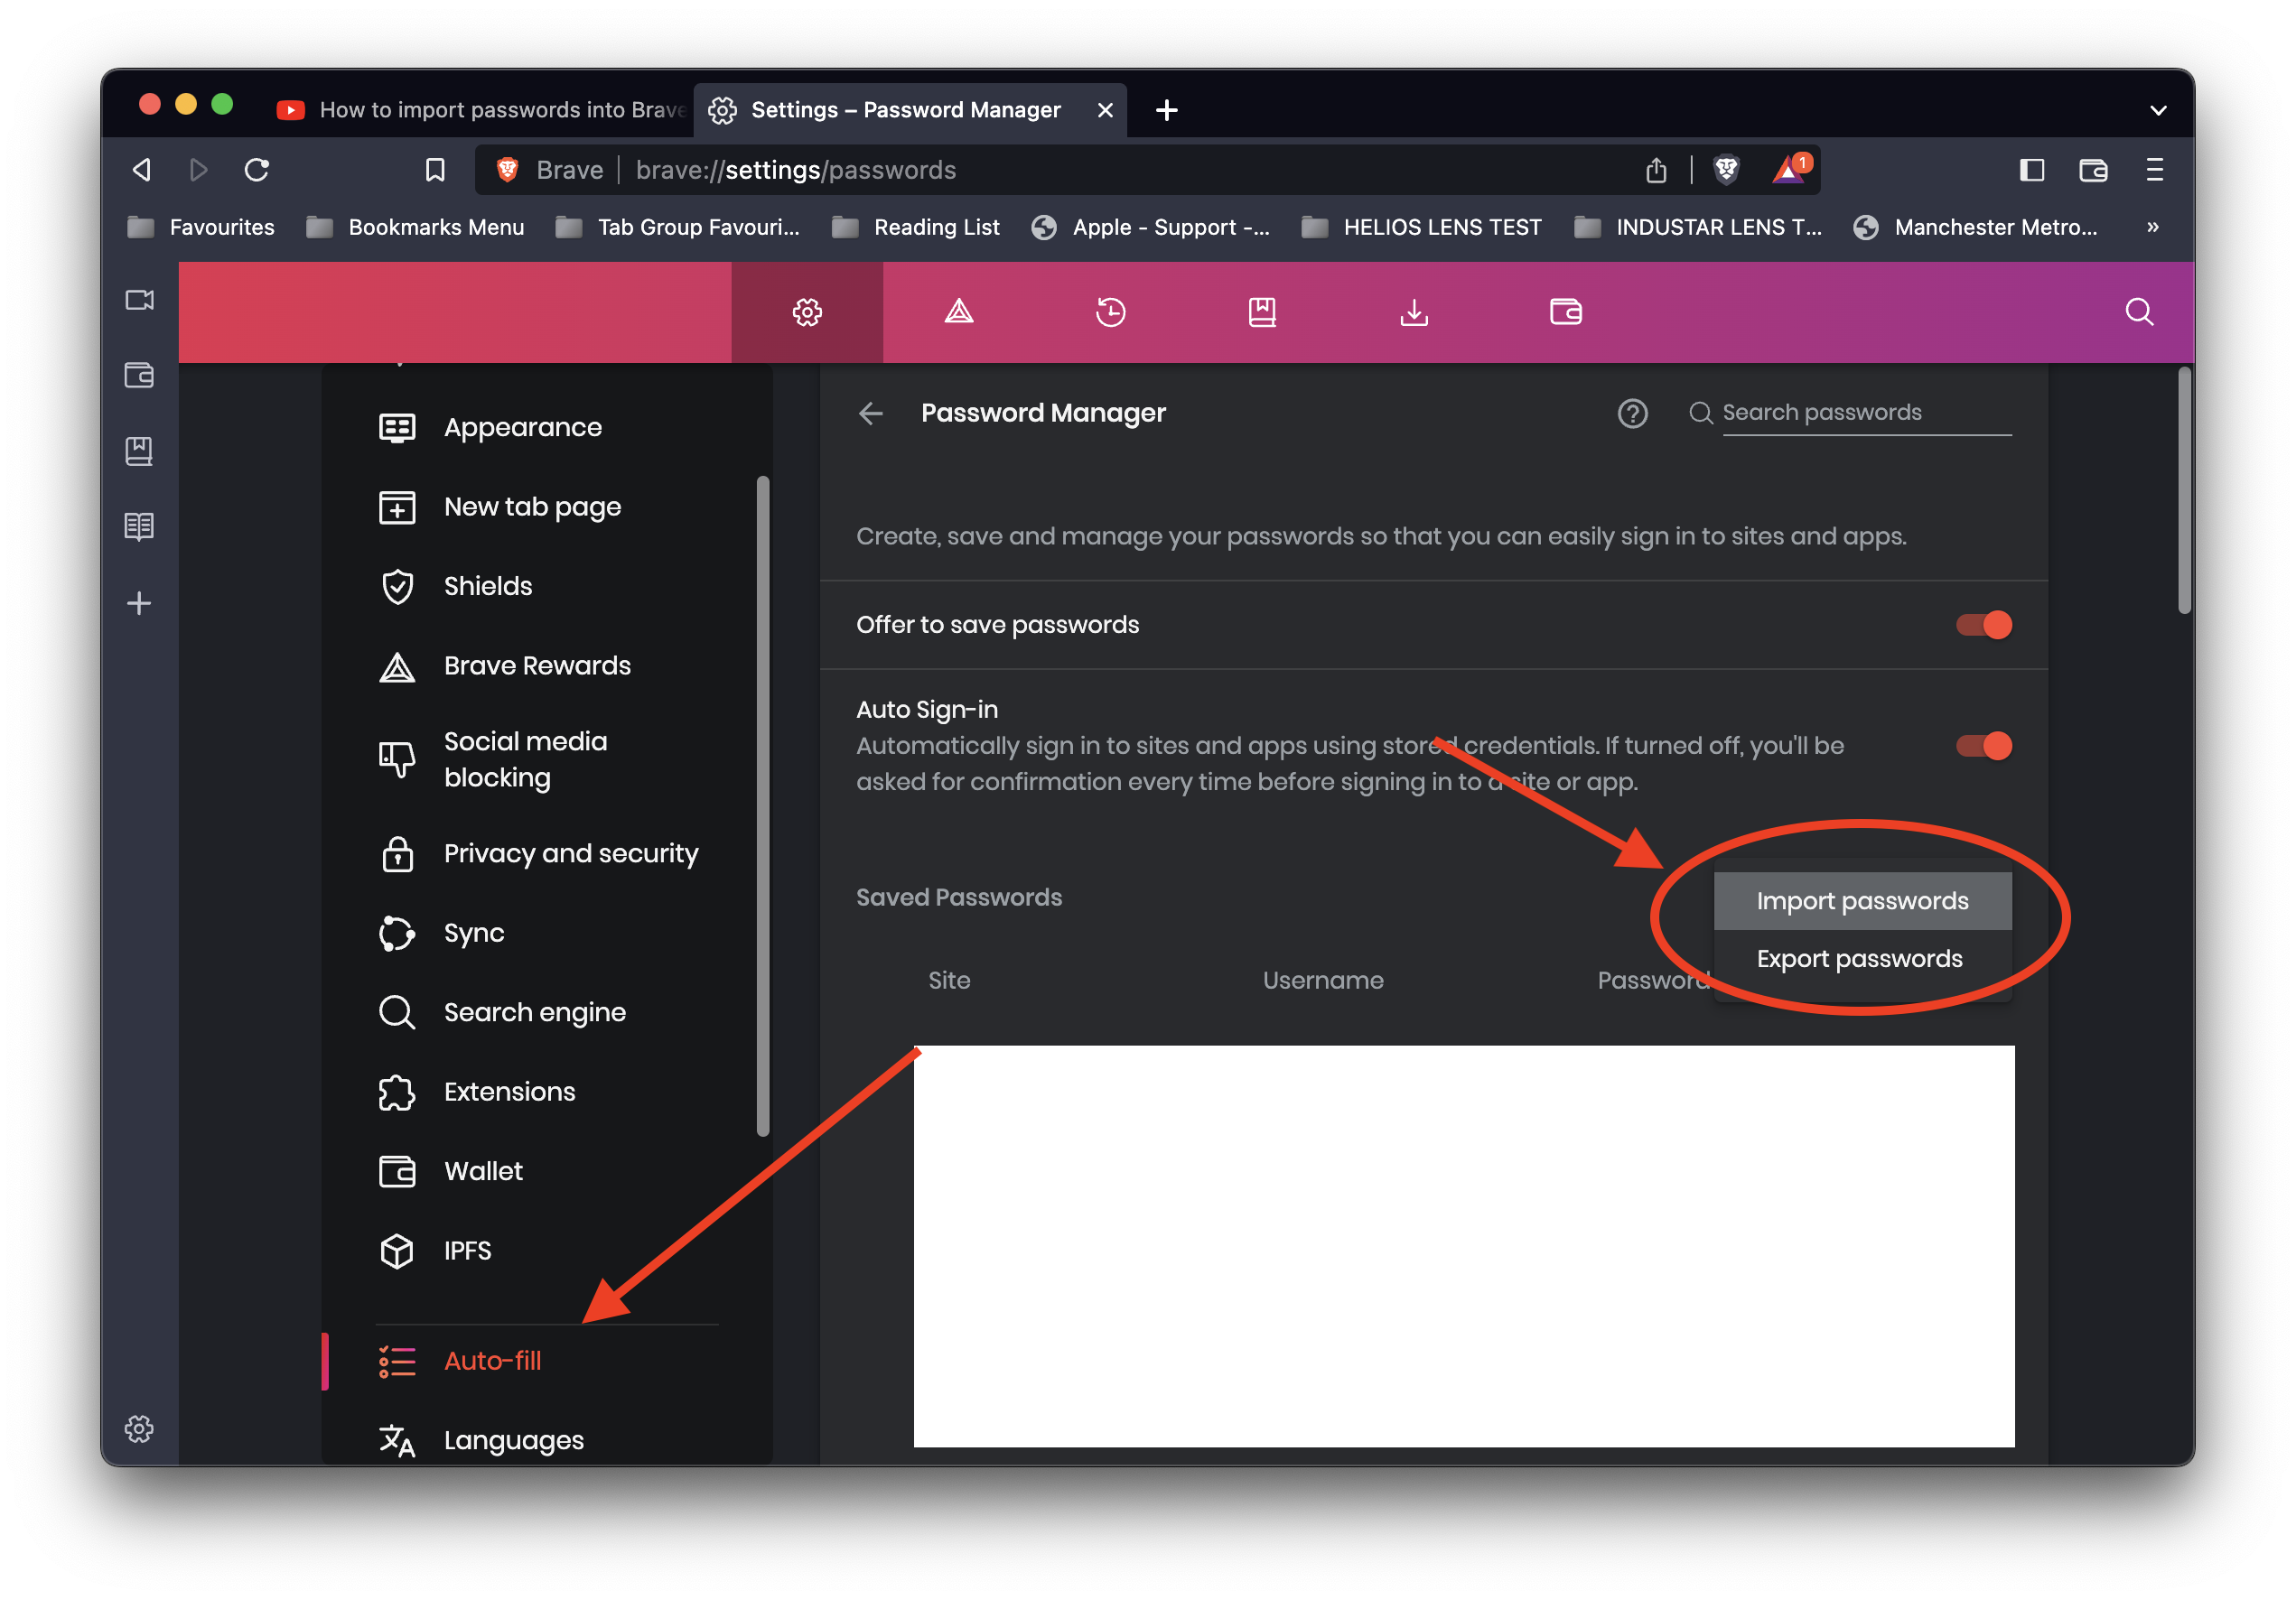
Task: Open Privacy and security settings section
Action: click(570, 852)
